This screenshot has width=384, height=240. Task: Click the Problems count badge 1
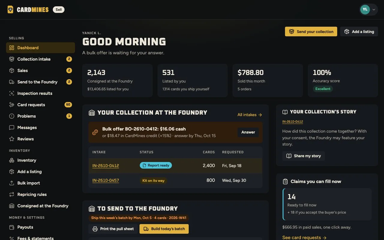[x=69, y=116]
